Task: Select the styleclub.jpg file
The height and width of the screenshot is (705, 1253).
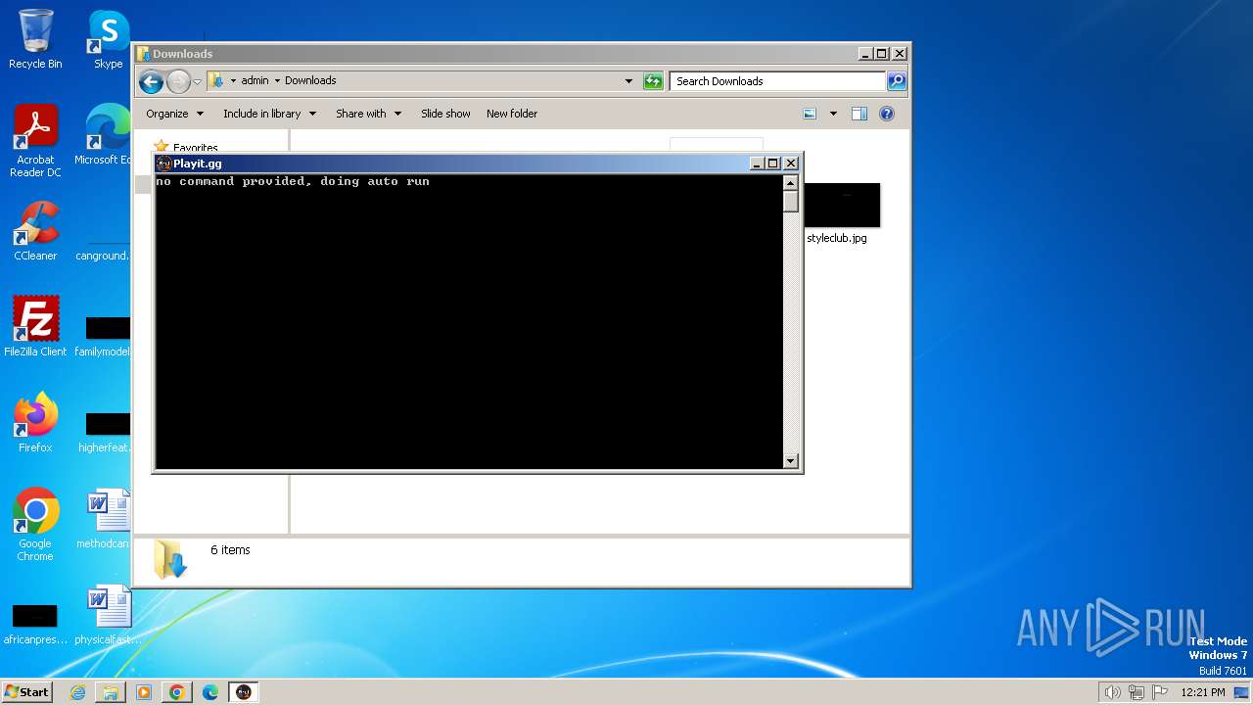Action: pyautogui.click(x=841, y=213)
